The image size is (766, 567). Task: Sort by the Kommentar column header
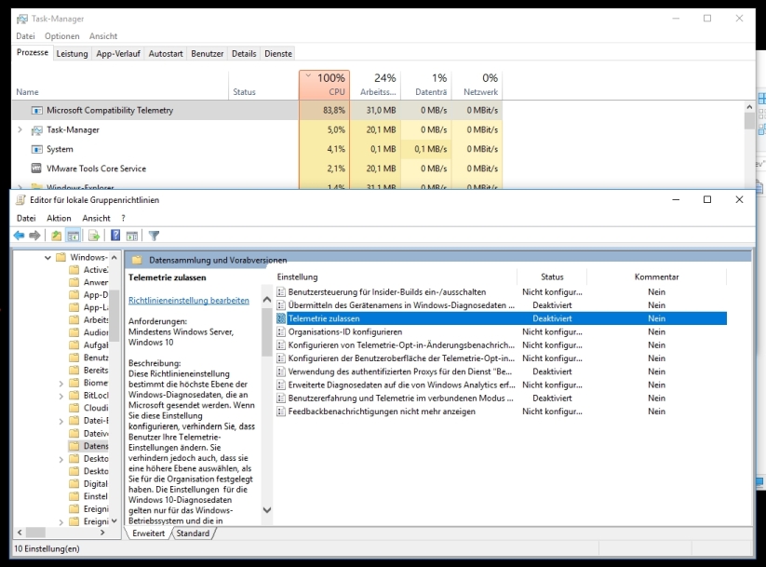[x=656, y=277]
